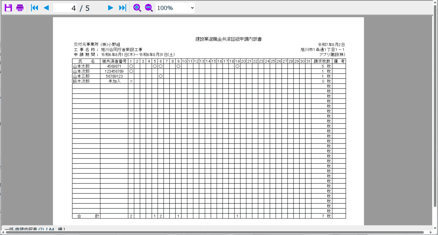Click 交付元事業所 (株)小野組 line
This screenshot has height=235, width=438.
97,45
